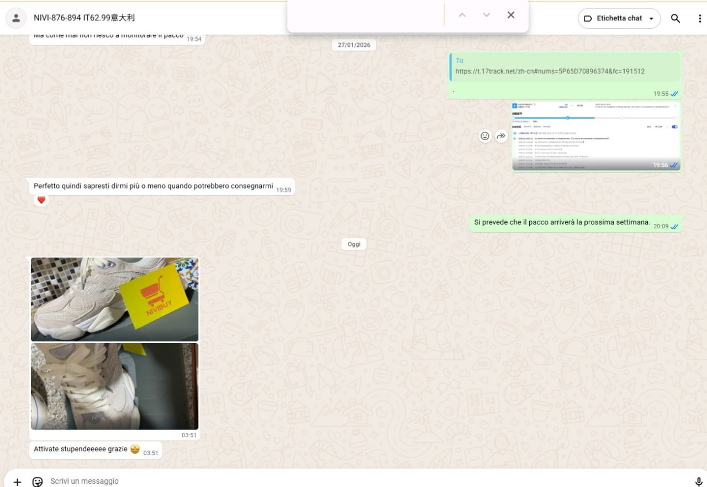Open the three-dot menu in header
707x487 pixels.
(700, 18)
